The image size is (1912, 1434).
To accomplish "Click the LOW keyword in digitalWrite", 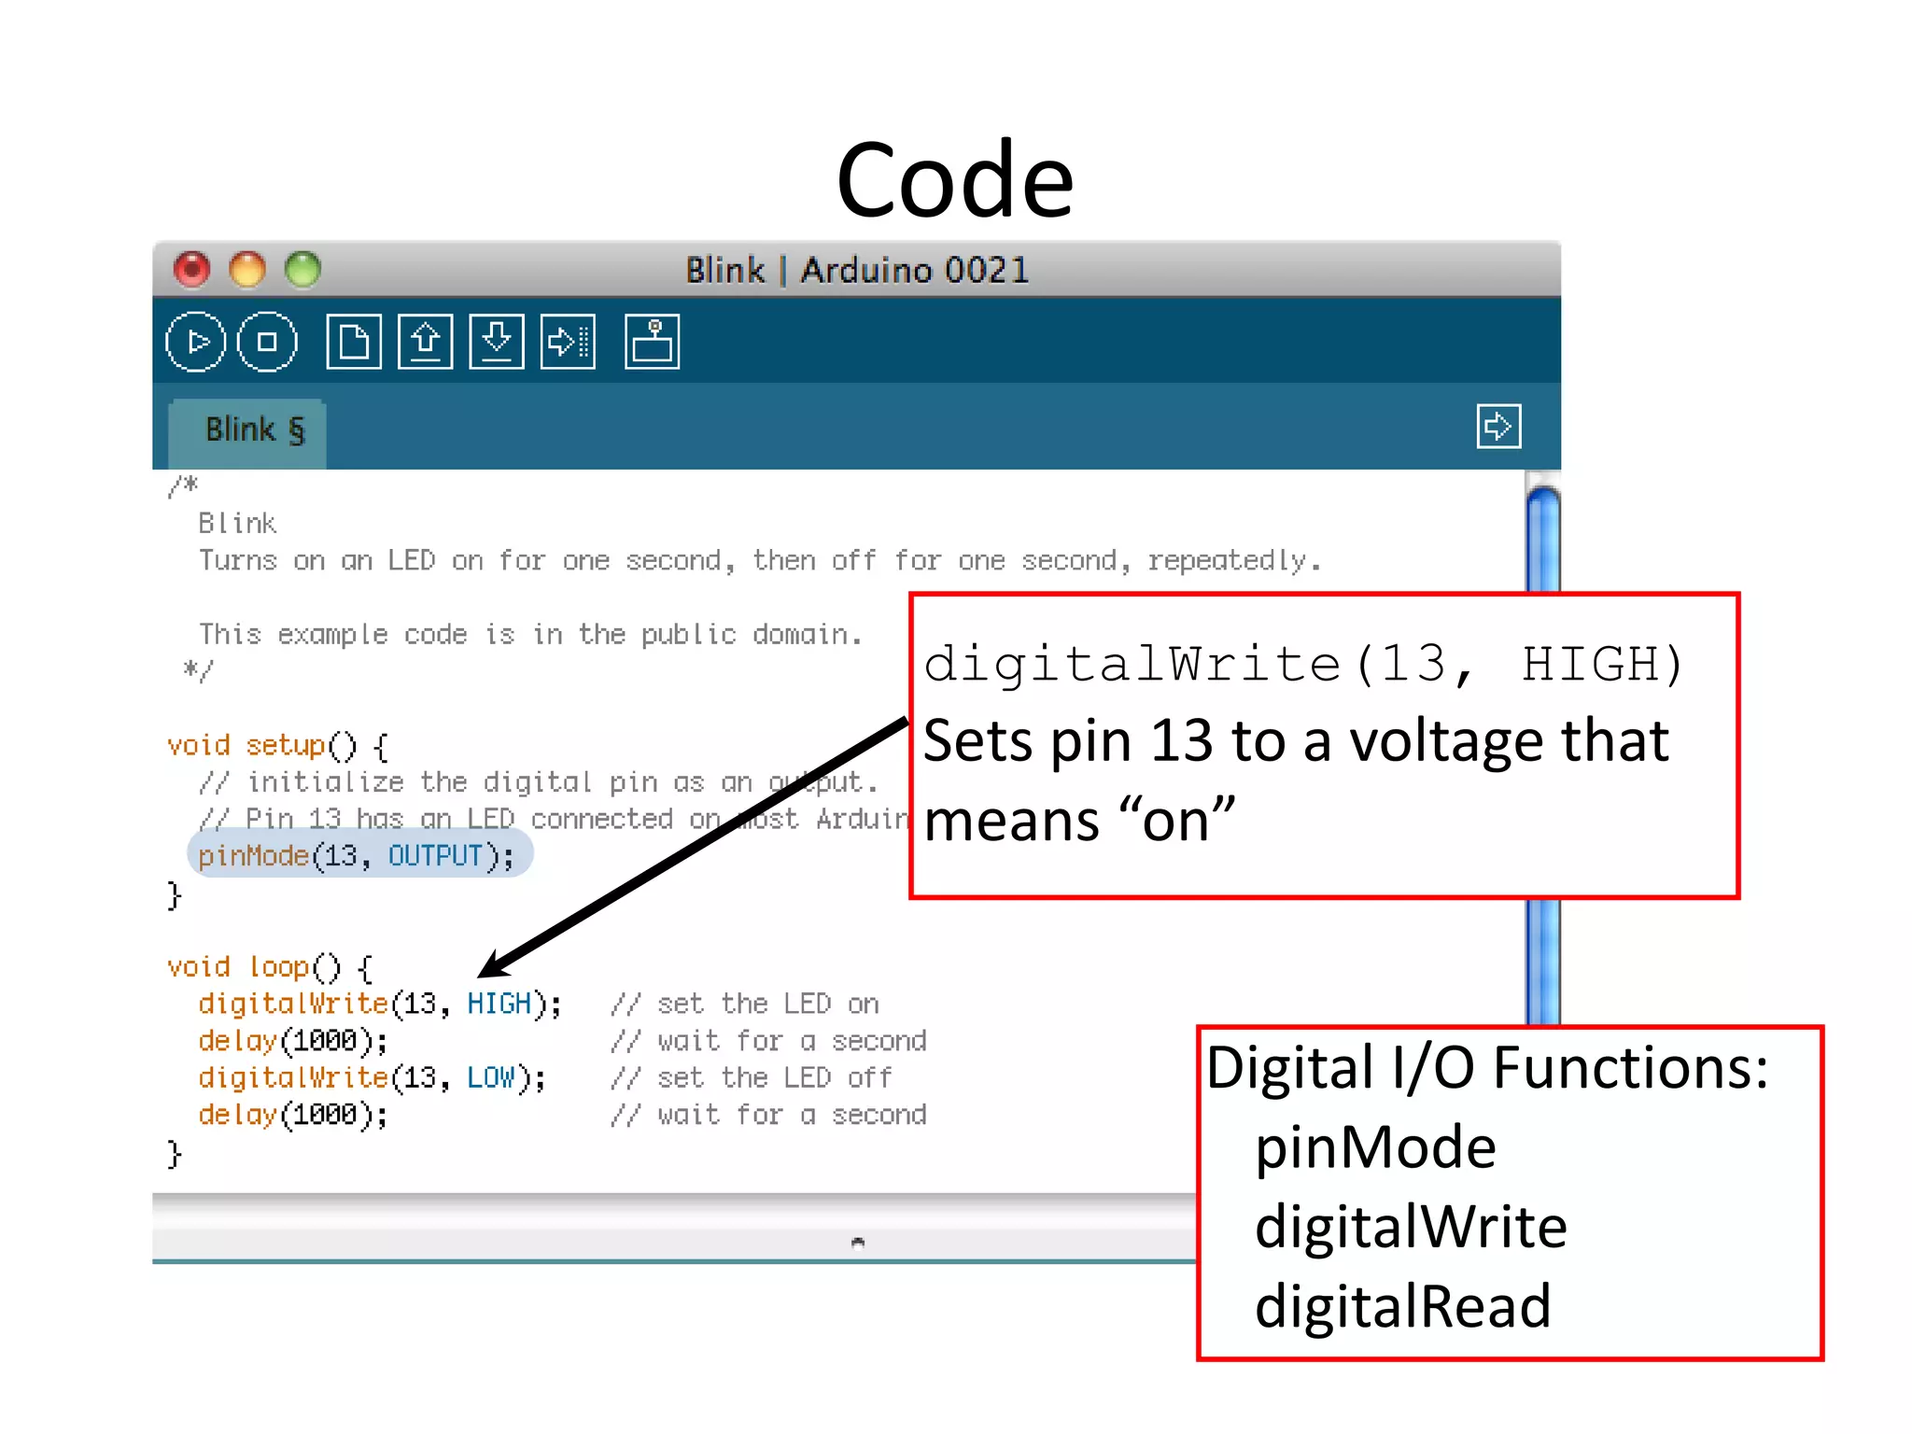I will click(490, 1077).
